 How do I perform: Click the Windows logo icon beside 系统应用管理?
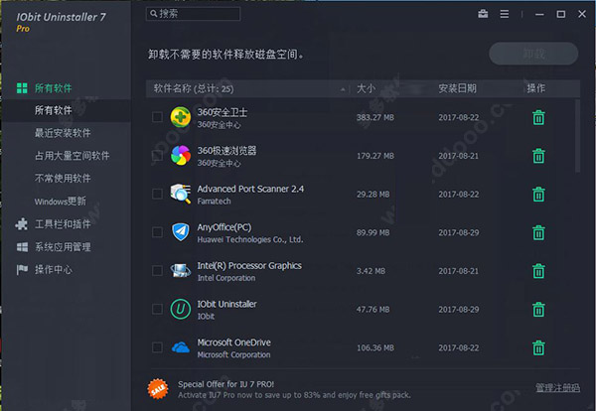pyautogui.click(x=22, y=247)
